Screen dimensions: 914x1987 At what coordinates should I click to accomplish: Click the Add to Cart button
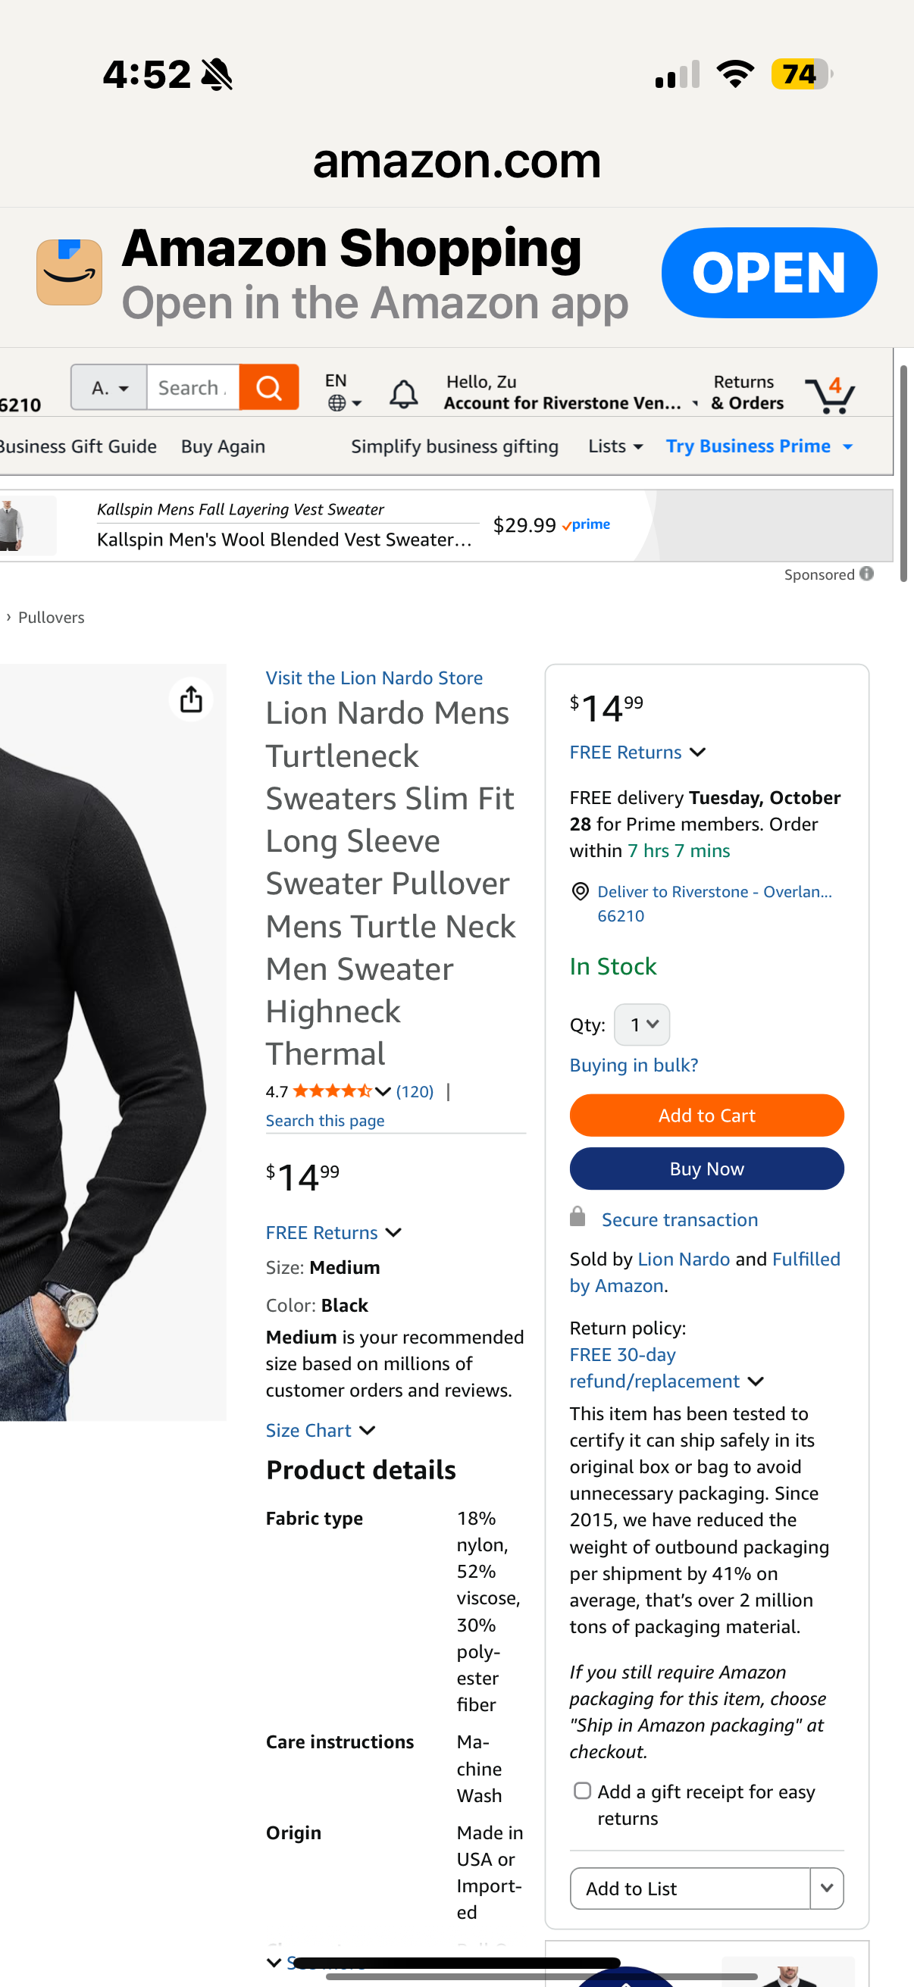tap(706, 1115)
